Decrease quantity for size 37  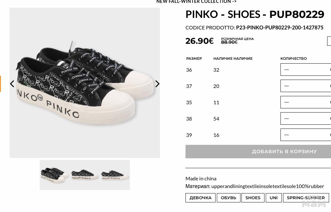point(287,86)
